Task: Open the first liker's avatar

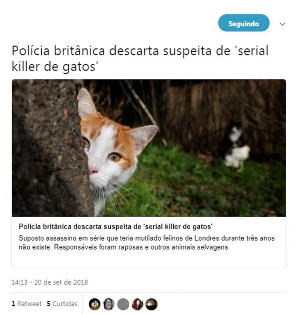Action: pos(95,304)
